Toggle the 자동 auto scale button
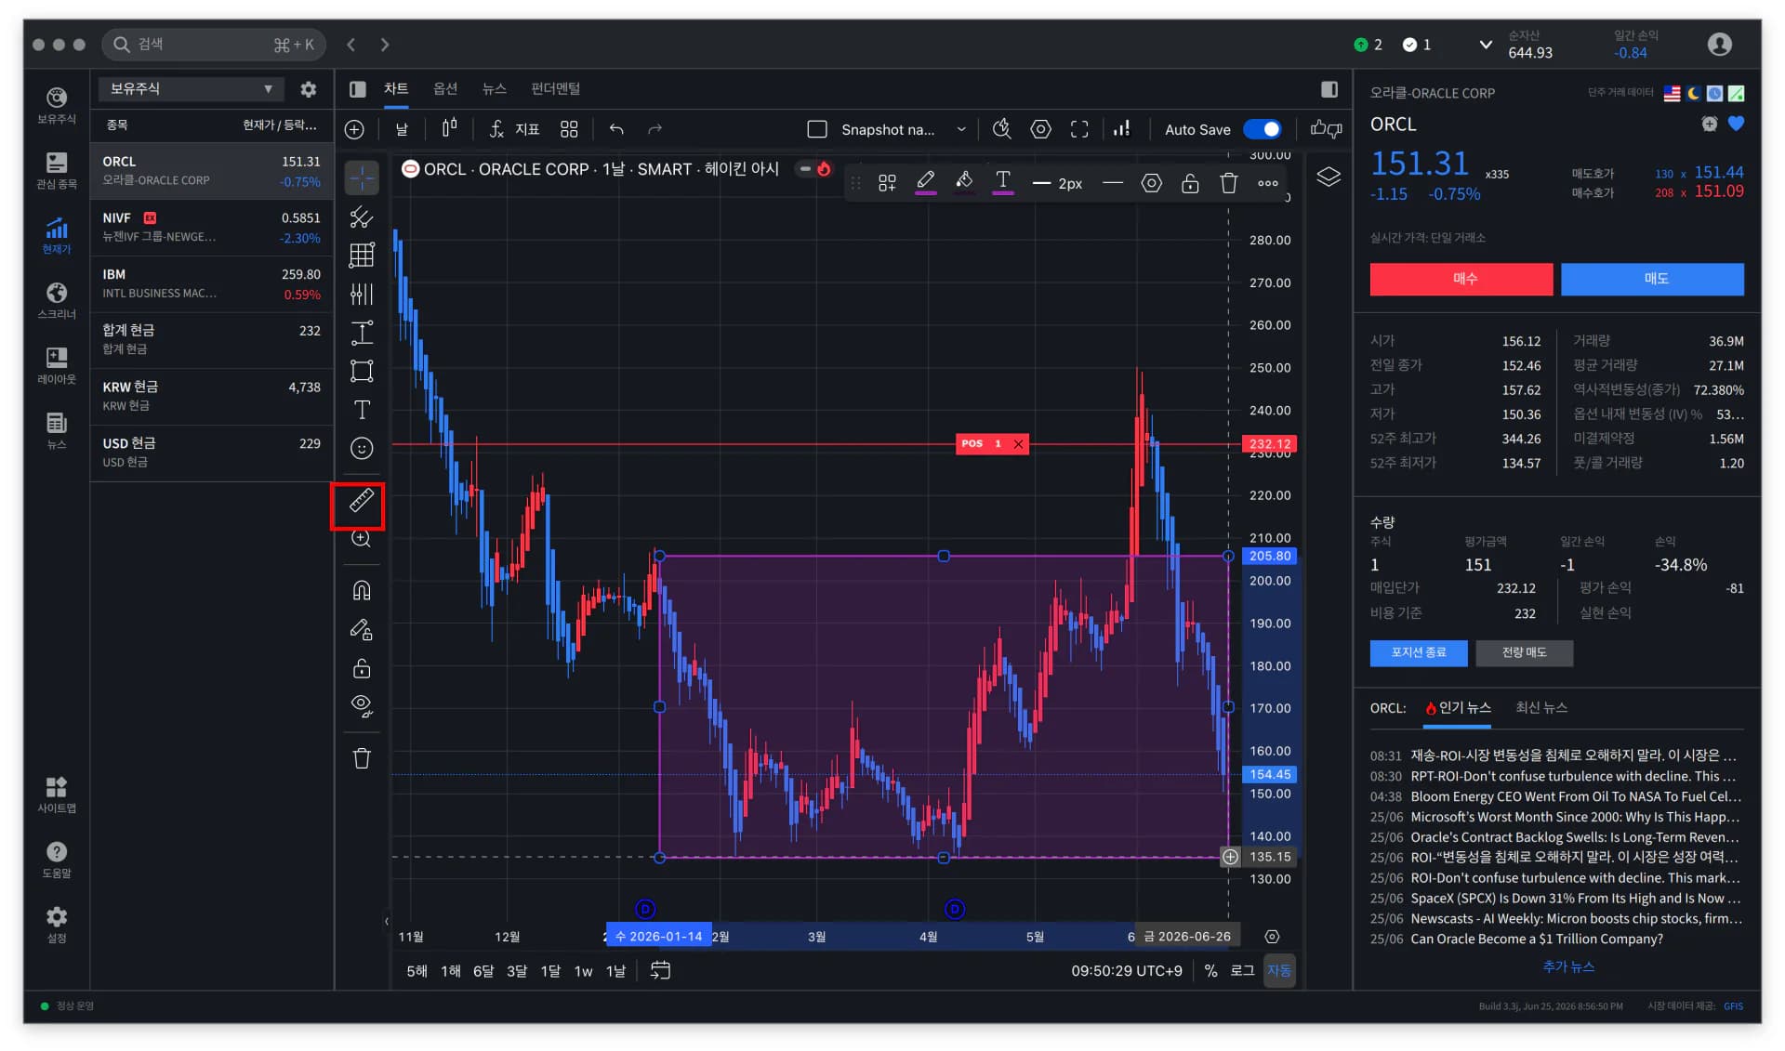This screenshot has width=1785, height=1051. 1279,970
